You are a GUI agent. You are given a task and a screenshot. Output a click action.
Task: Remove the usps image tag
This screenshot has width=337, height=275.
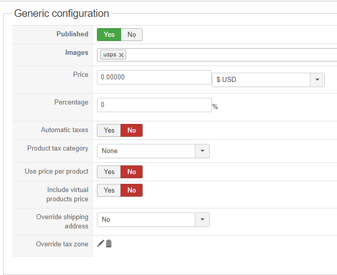[x=121, y=55]
